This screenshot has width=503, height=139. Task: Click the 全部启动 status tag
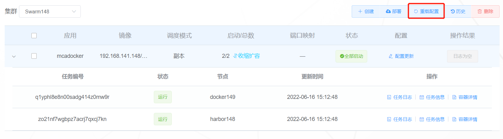tap(351, 56)
